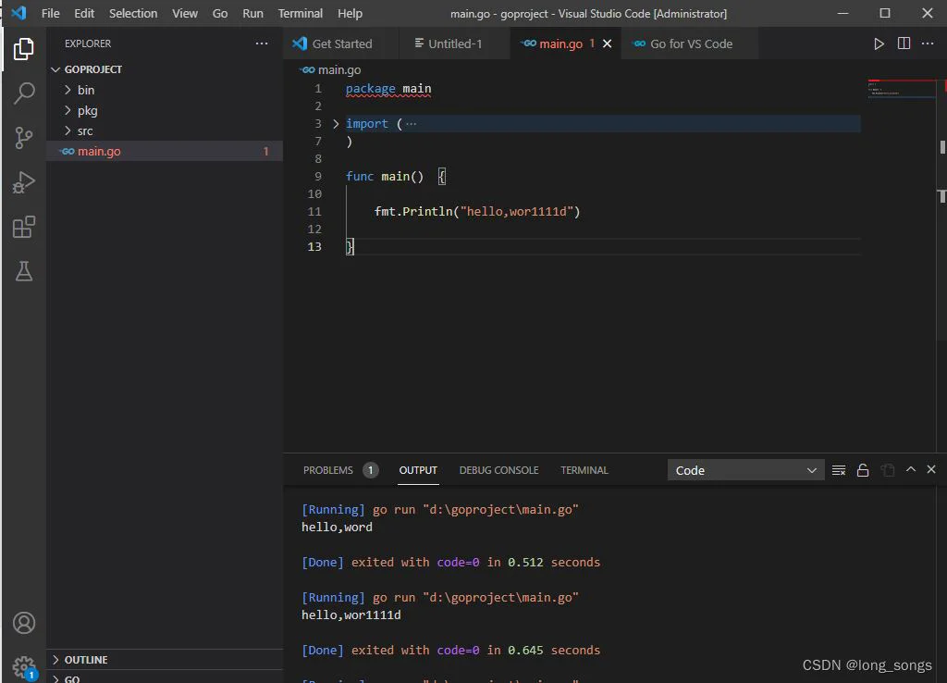Click the 'func main()' declaration line
The width and height of the screenshot is (947, 683).
pos(396,177)
